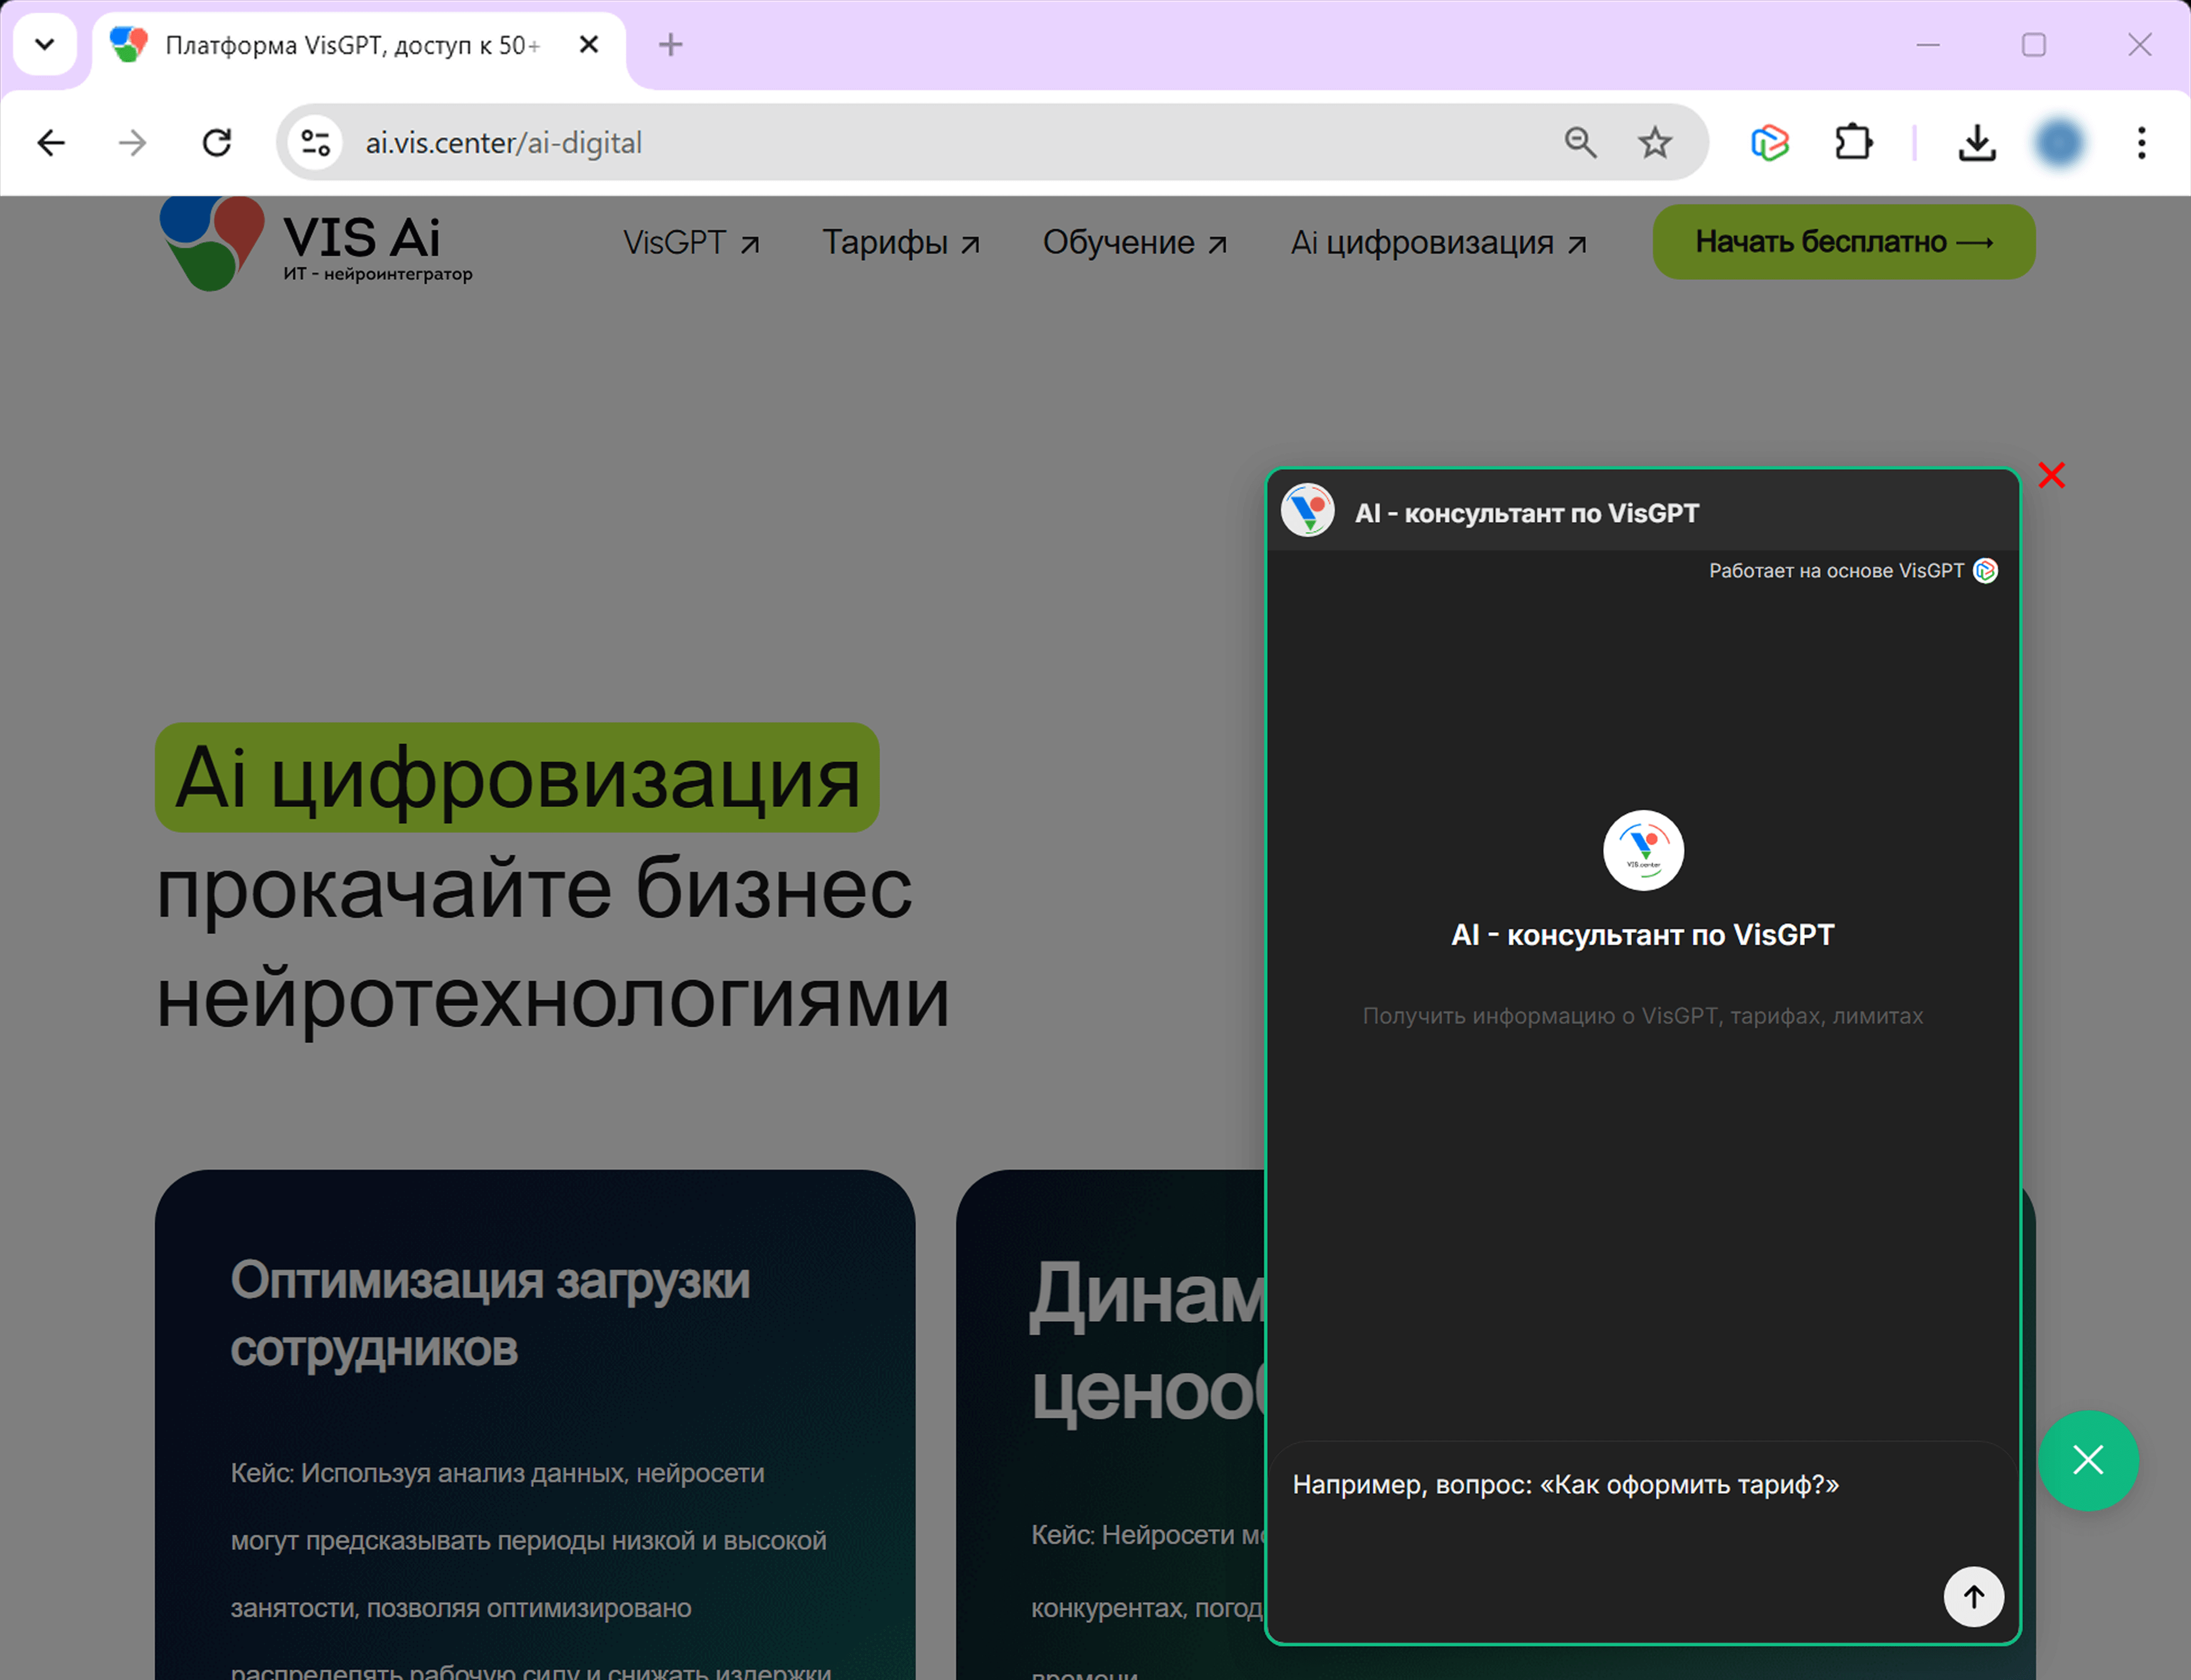Click the VIS Ai logo in header
Viewport: 2191px width, 1680px height.
point(316,244)
